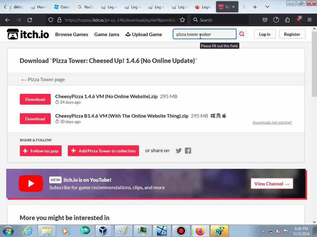Viewport: 317px width, 237px height.
Task: Click Follow tsz.pop button
Action: (x=41, y=151)
